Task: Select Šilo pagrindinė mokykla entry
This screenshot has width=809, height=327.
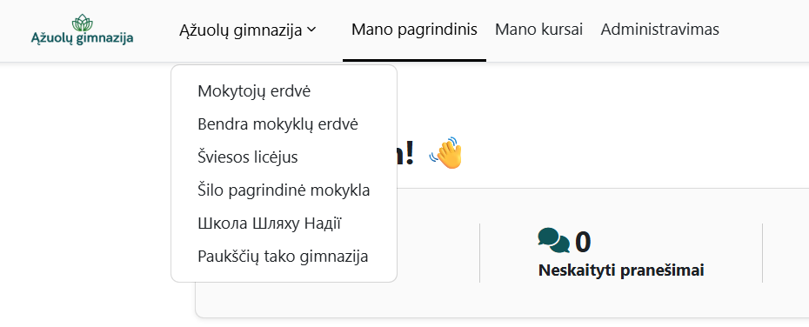Action: pyautogui.click(x=284, y=190)
